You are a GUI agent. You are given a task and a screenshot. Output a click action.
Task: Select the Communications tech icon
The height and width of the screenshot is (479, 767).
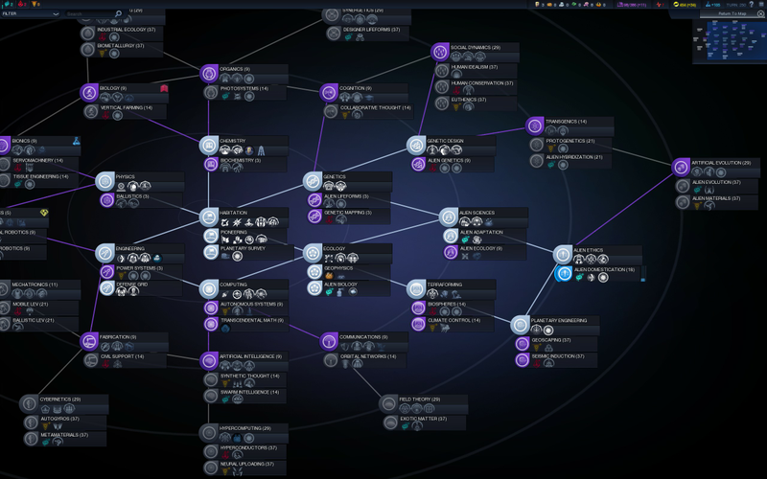tap(329, 341)
